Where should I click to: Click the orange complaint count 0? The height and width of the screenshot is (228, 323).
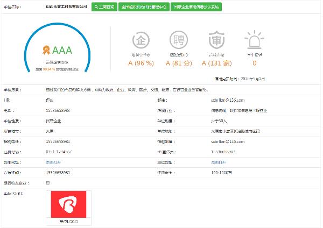pyautogui.click(x=254, y=63)
